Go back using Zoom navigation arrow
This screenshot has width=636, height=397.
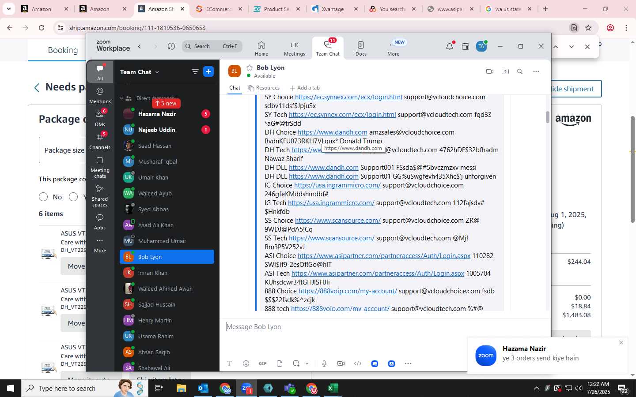pos(140,46)
